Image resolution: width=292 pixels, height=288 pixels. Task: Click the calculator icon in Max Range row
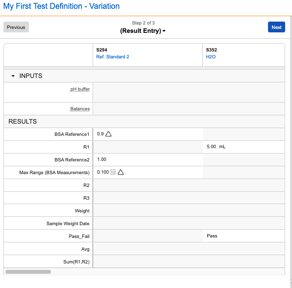pos(113,172)
